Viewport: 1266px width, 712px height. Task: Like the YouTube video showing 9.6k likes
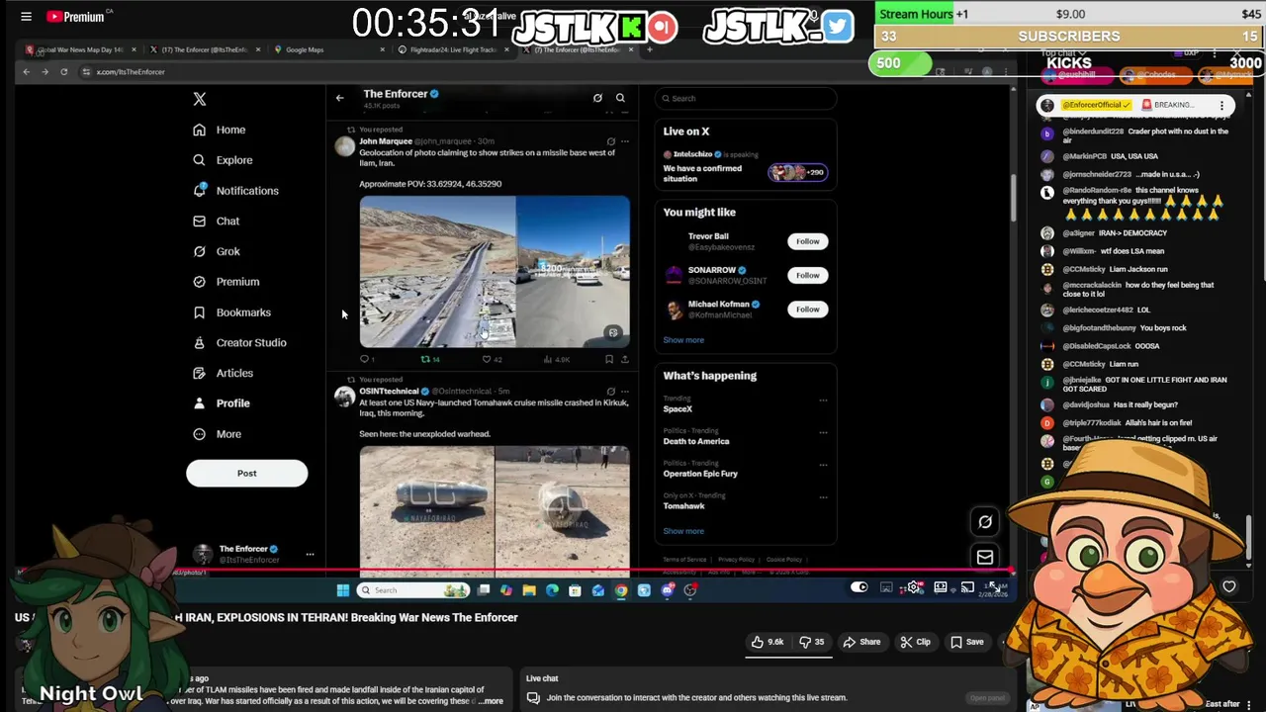[x=768, y=642]
